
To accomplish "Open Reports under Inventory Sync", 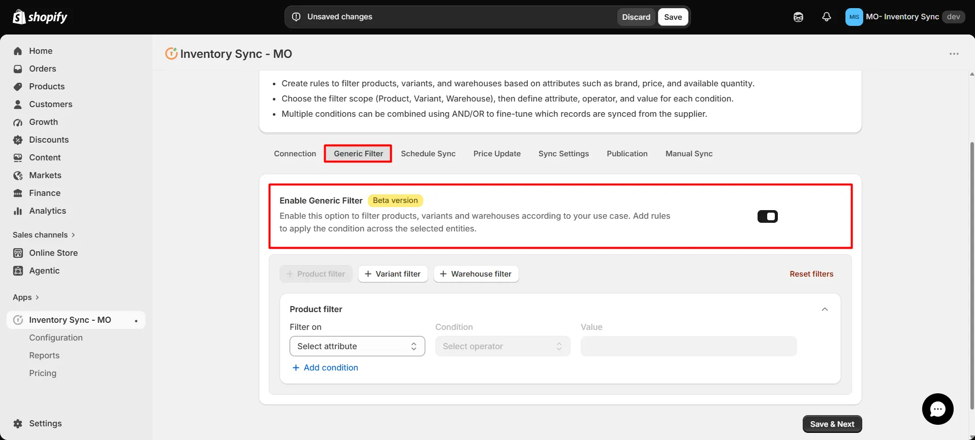I will tap(44, 355).
